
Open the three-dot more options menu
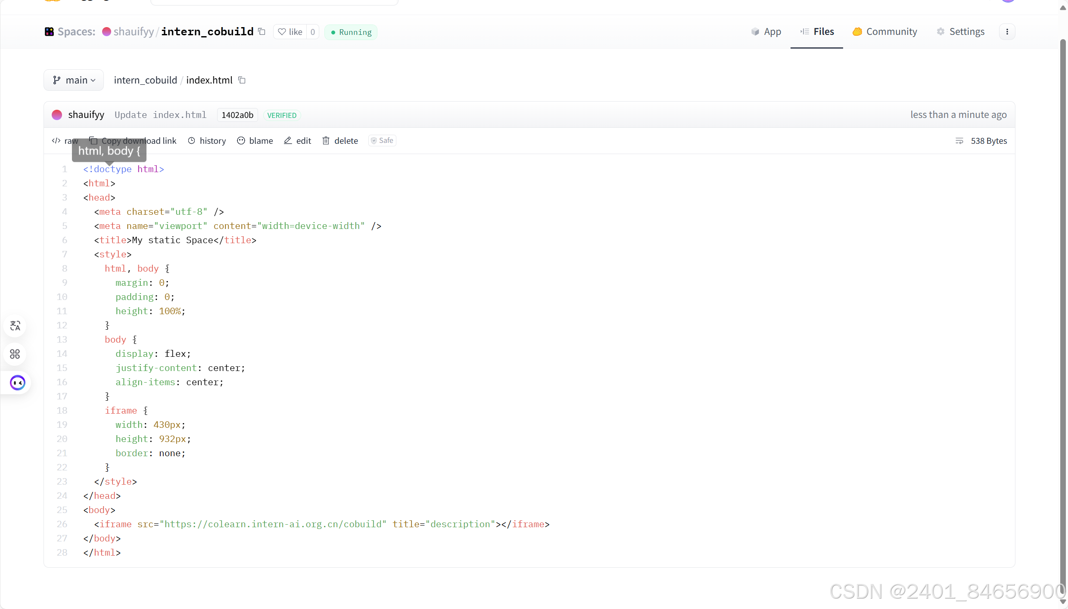pyautogui.click(x=1007, y=32)
